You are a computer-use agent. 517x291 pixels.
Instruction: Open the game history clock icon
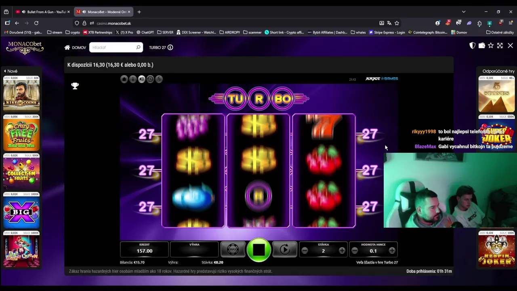pos(150,79)
